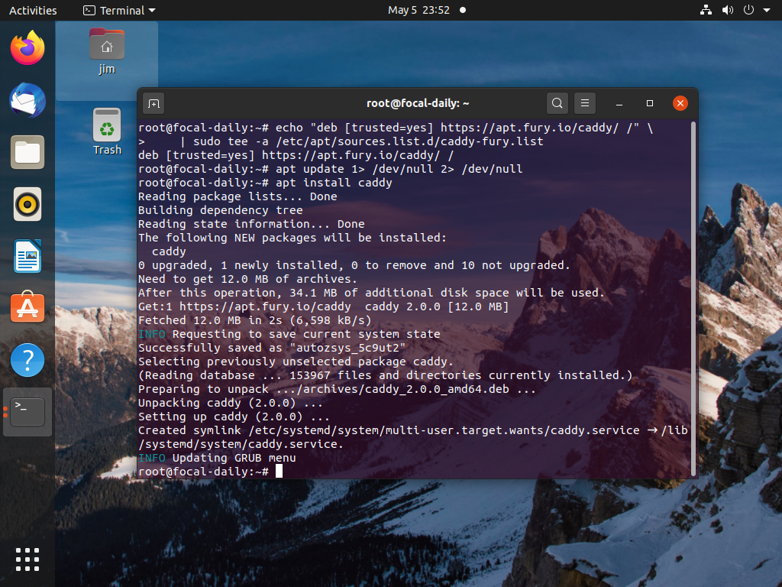Launch the Help application
The image size is (782, 587).
tap(27, 359)
